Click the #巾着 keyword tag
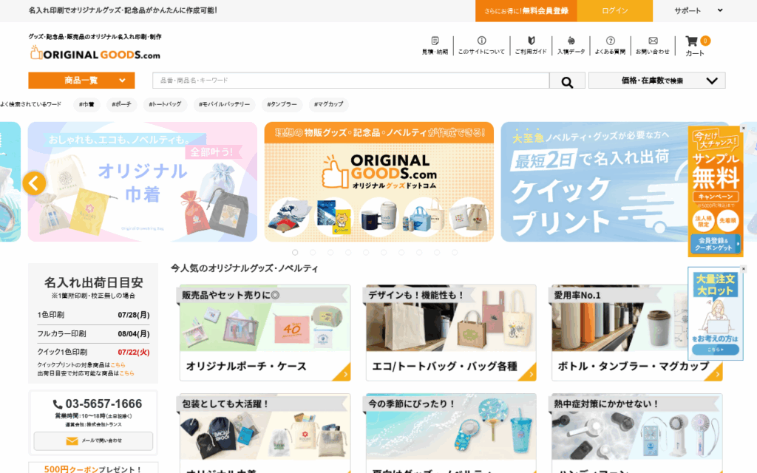The height and width of the screenshot is (473, 757). click(x=87, y=104)
